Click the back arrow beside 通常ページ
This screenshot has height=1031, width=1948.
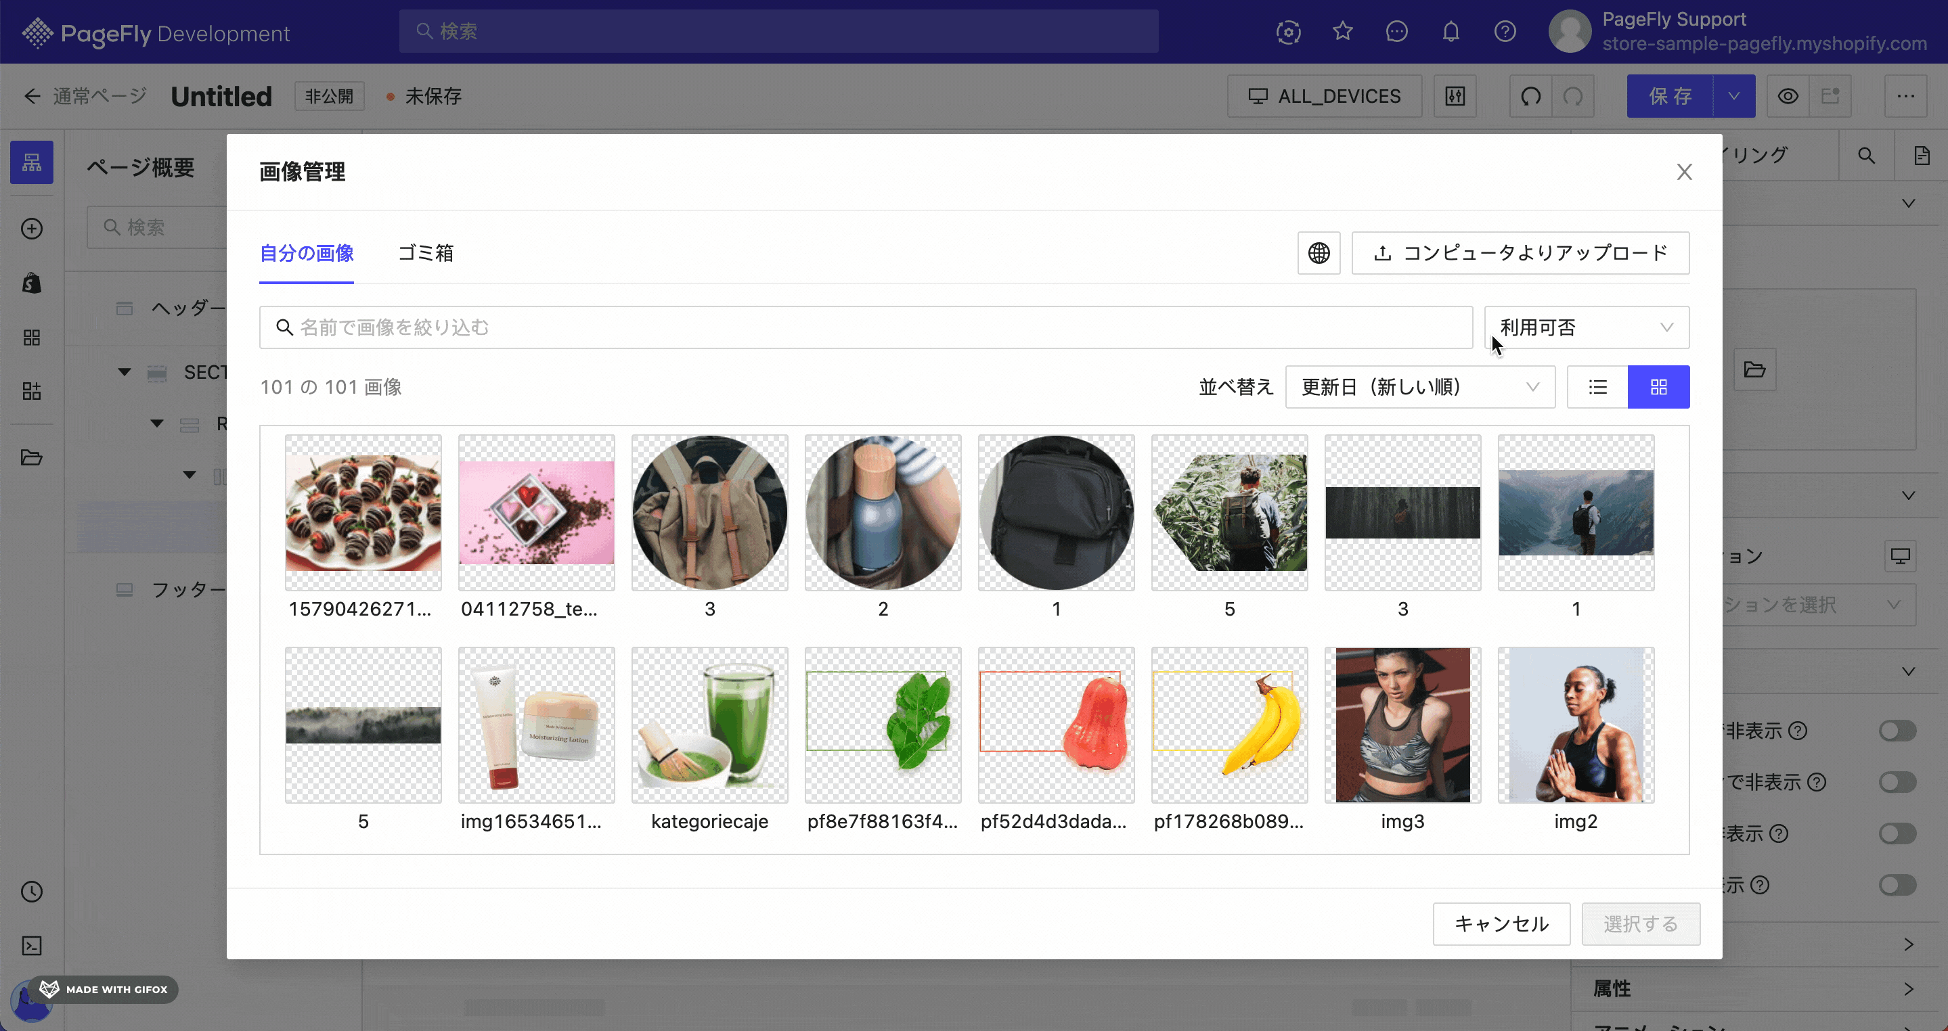coord(32,96)
